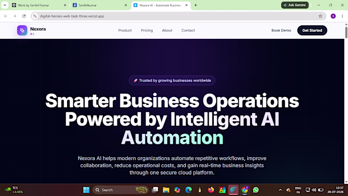Viewport: 348px width, 196px height.
Task: Click the page vertical scrollbar thumb
Action: [x=346, y=32]
